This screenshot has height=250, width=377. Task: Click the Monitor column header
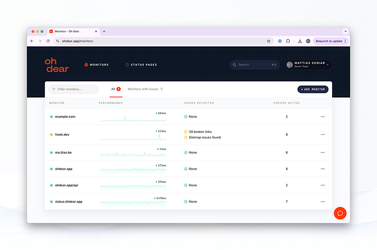[x=57, y=103]
